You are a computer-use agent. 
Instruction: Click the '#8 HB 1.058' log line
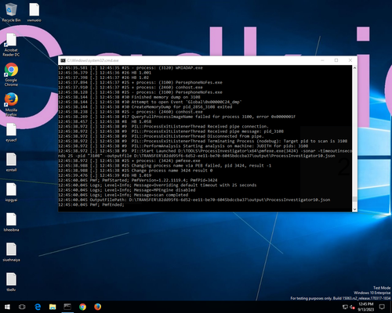104,121
